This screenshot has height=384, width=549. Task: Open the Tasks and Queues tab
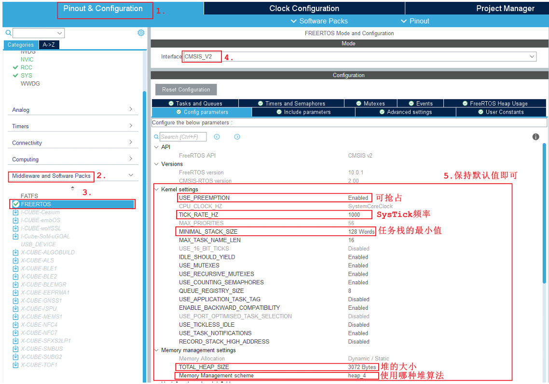point(195,103)
